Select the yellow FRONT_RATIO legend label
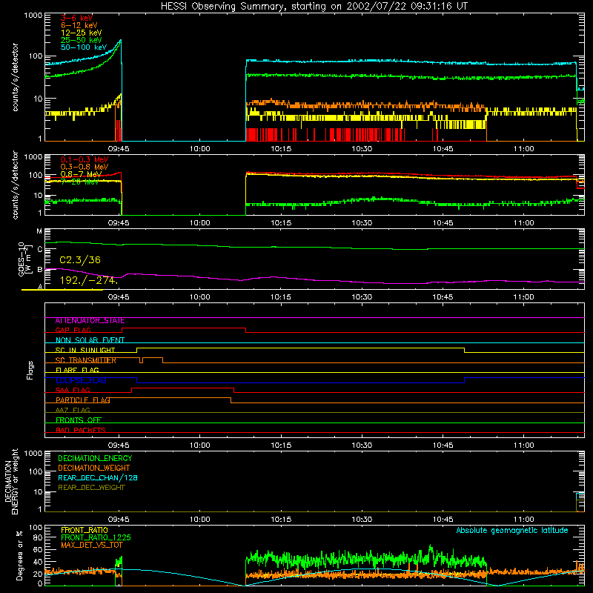593x593 pixels. (85, 530)
